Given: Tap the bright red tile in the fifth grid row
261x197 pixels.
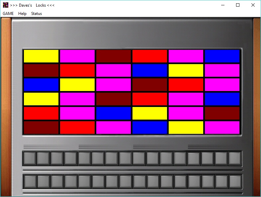Looking at the screenshot, I should point(41,113).
